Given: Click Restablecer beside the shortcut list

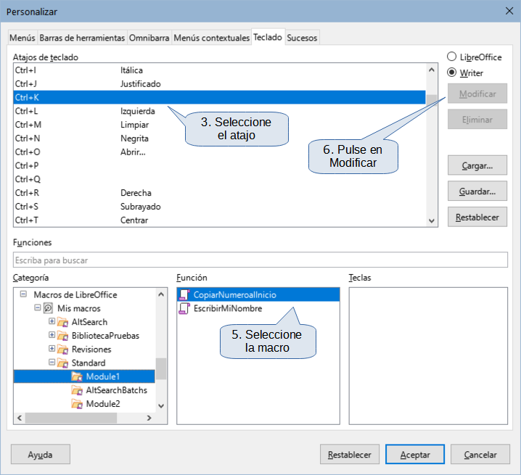Looking at the screenshot, I should 477,218.
